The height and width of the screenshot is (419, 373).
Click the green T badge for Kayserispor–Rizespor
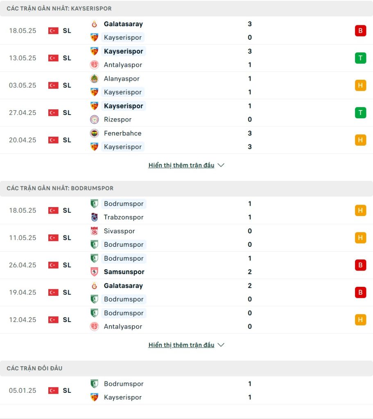pos(360,113)
